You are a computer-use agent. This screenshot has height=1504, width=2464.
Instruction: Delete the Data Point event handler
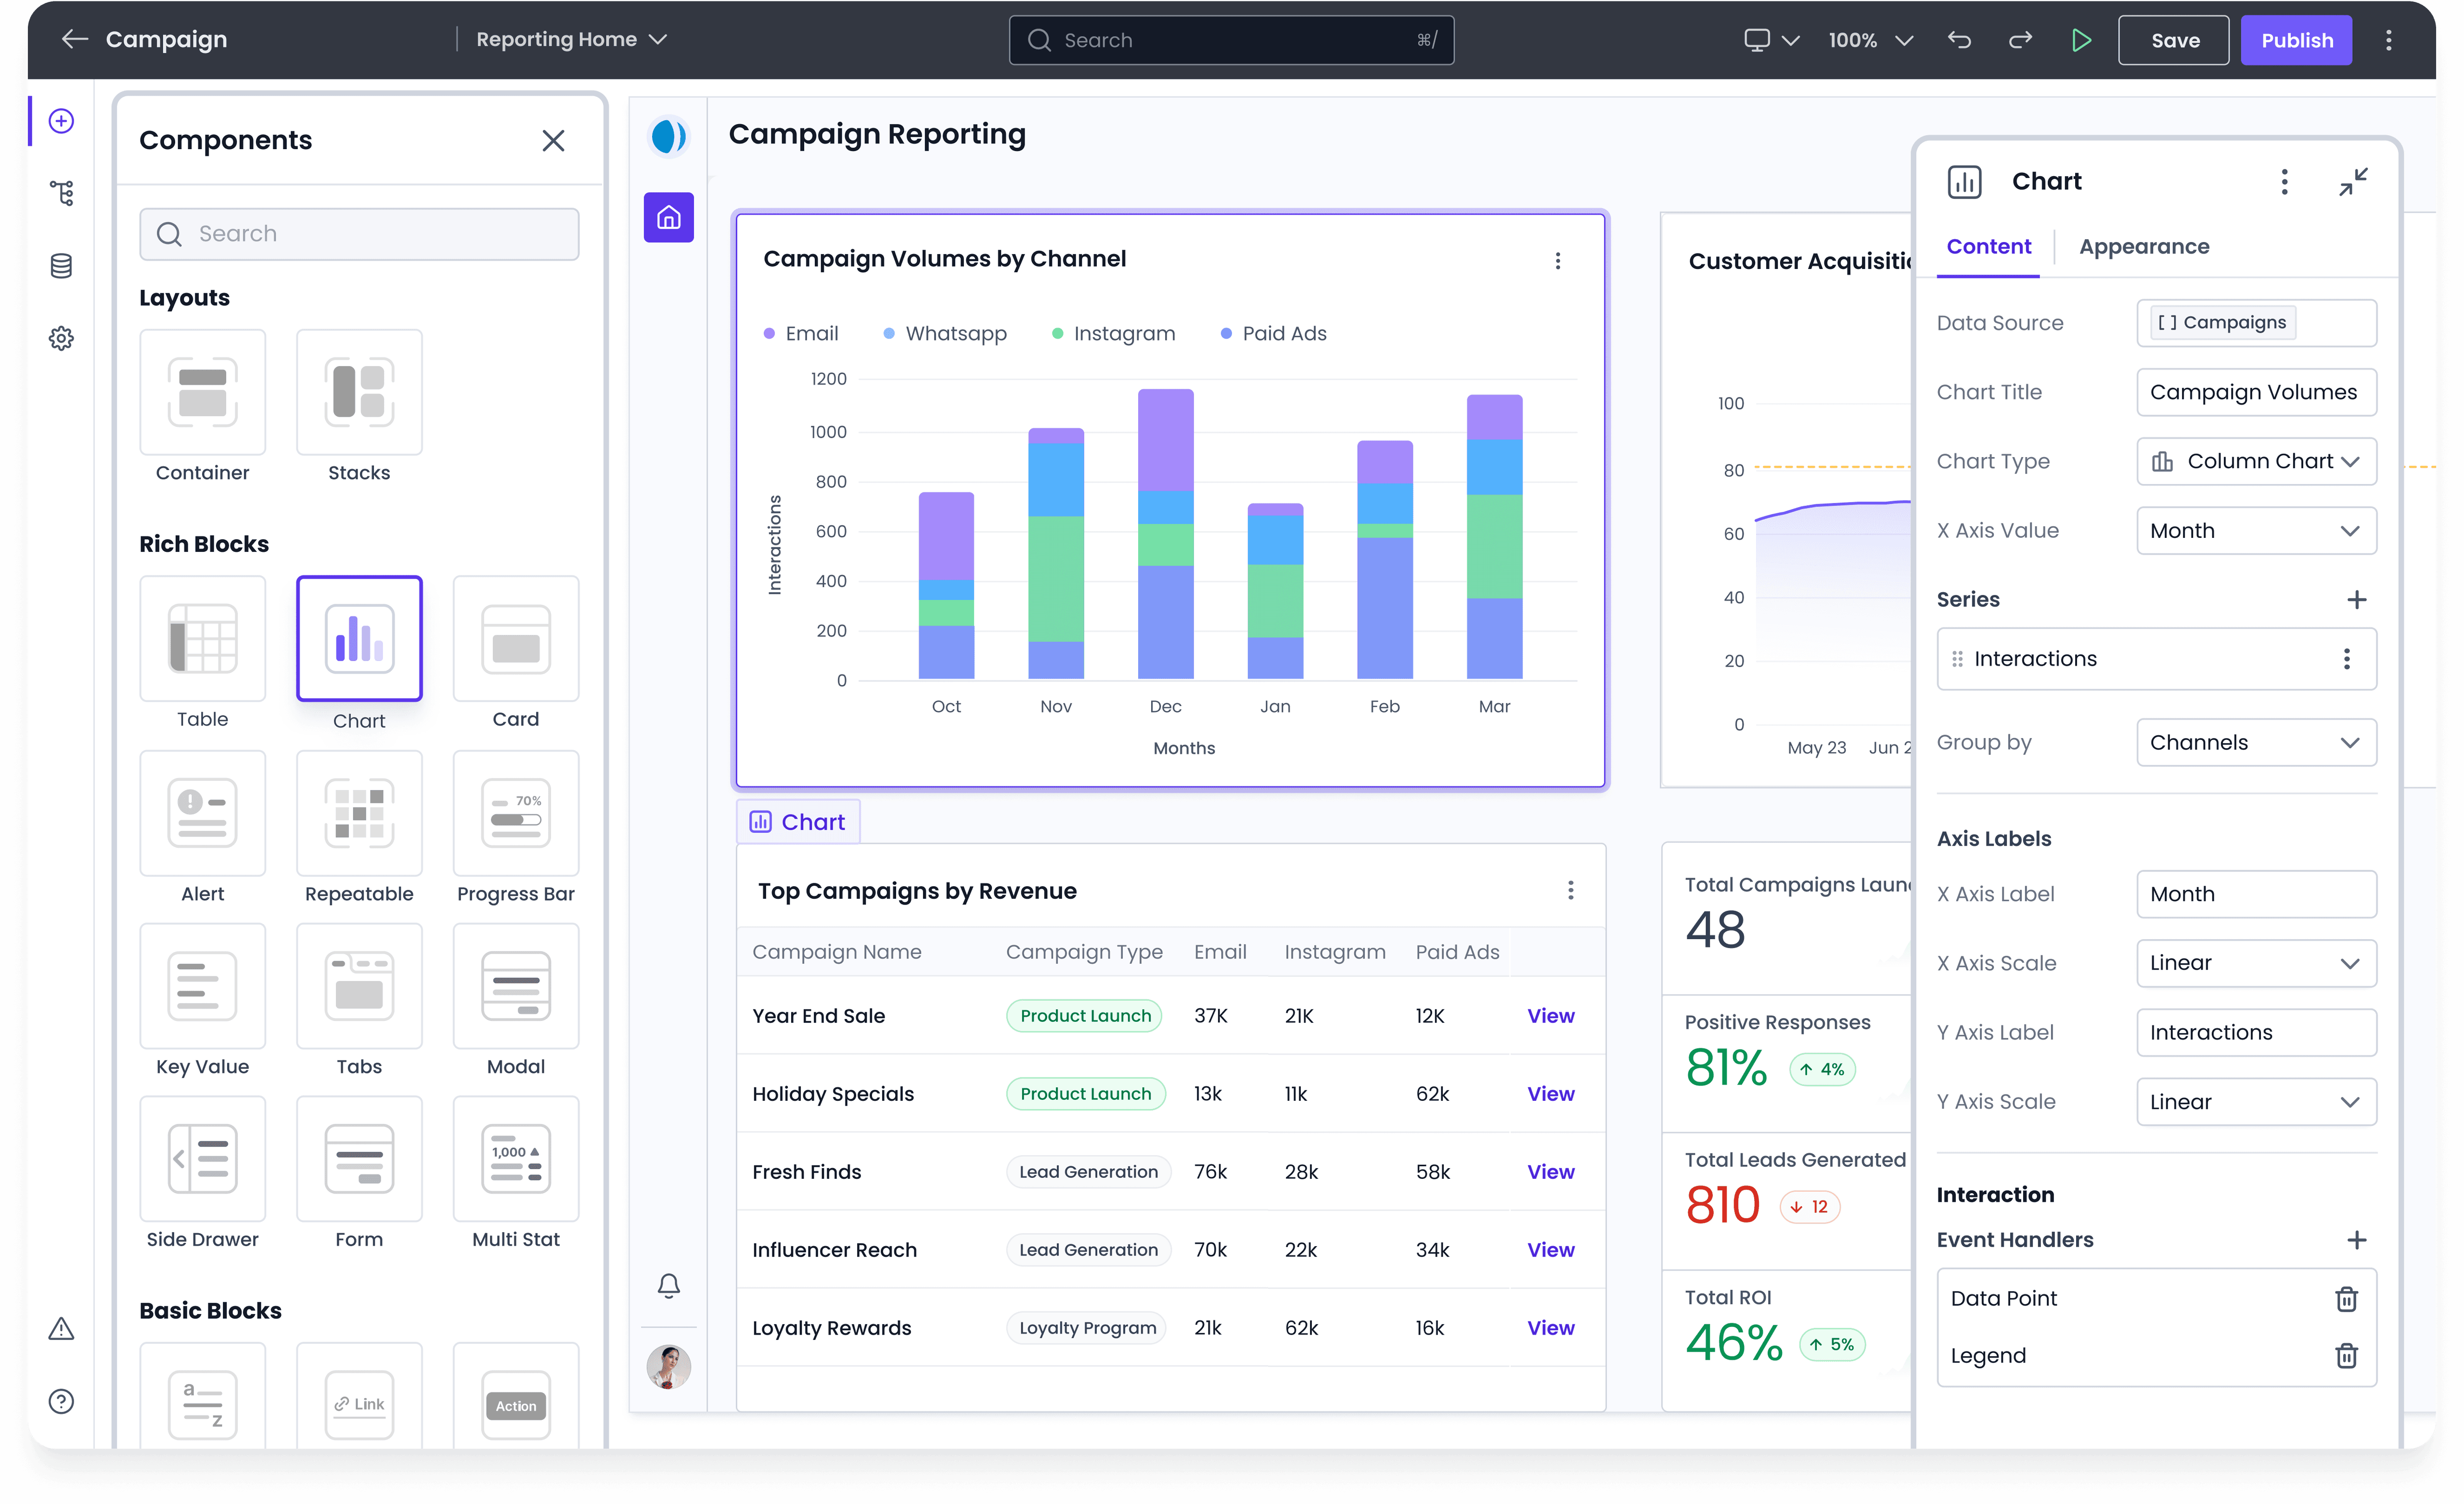2345,1298
